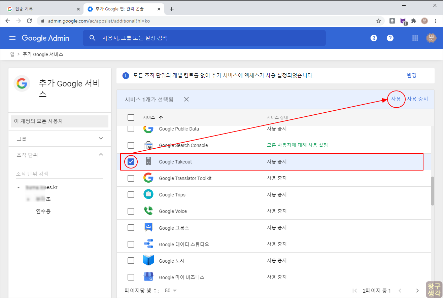
Task: Bookmark this page with star icon
Action: tap(379, 21)
